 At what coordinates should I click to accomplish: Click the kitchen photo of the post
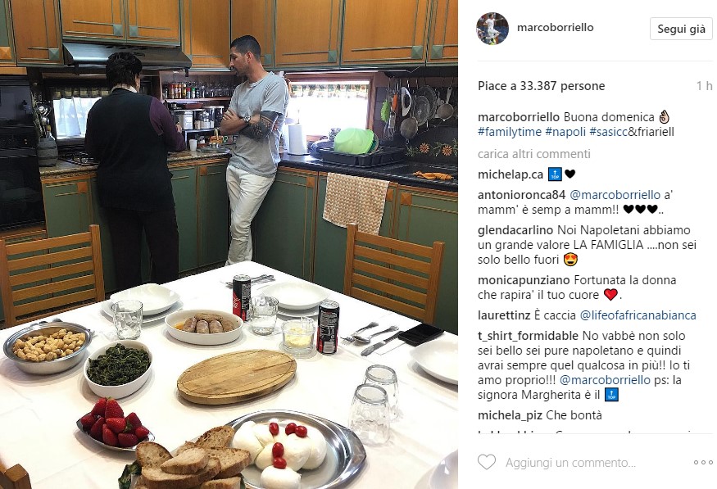pyautogui.click(x=229, y=244)
